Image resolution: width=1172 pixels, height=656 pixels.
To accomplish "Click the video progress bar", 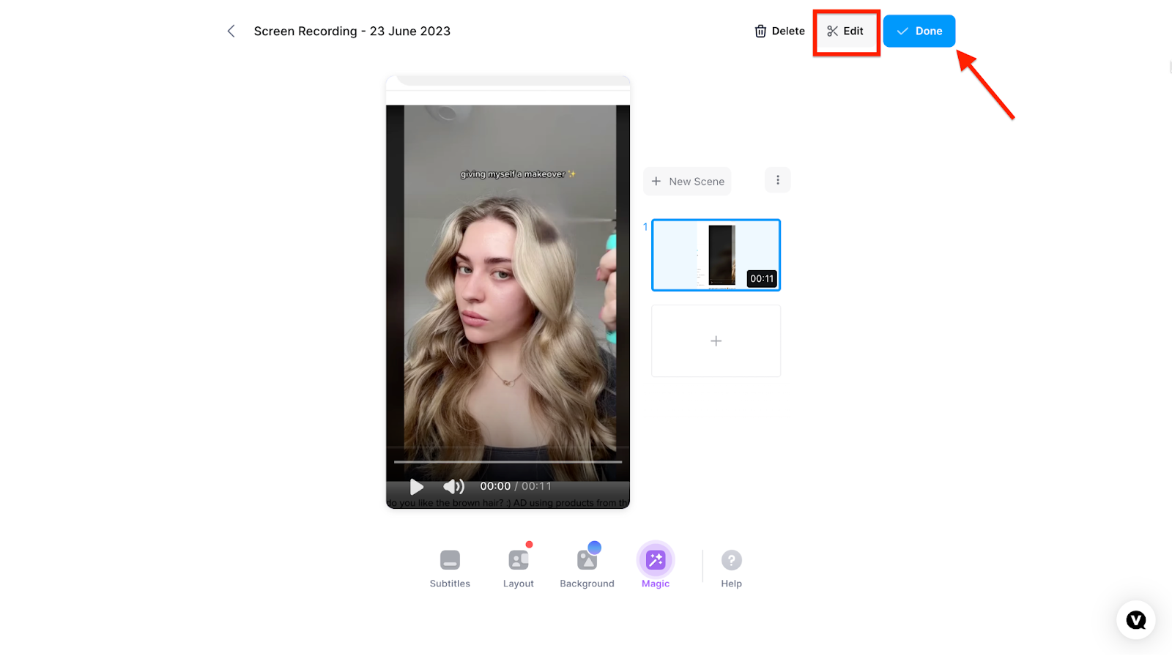I will [x=508, y=462].
